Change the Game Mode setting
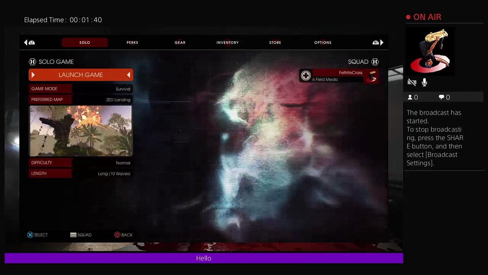The width and height of the screenshot is (488, 275). (81, 89)
